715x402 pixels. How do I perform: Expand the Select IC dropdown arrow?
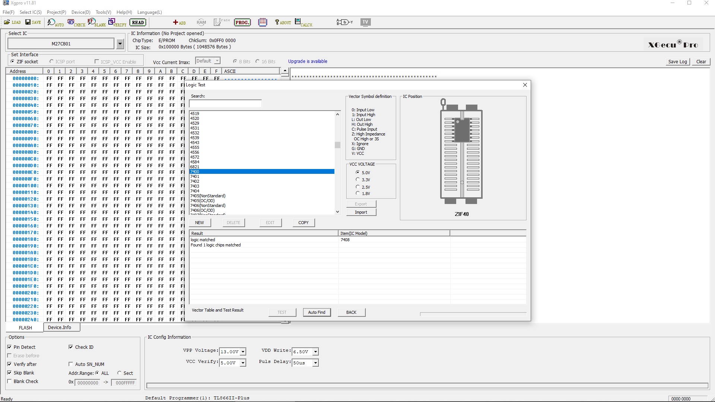[x=120, y=44]
